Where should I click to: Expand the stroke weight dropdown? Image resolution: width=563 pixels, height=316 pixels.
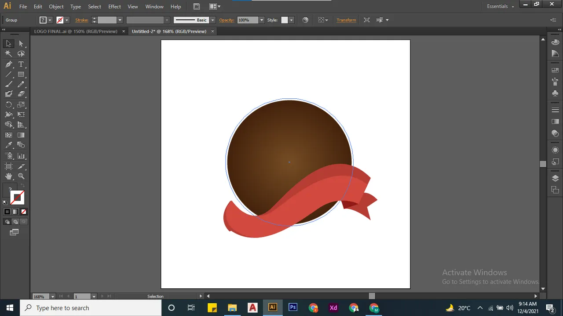coord(120,20)
